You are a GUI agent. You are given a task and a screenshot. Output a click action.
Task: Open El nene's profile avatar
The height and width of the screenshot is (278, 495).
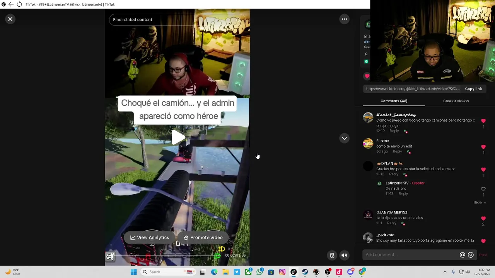[368, 143]
